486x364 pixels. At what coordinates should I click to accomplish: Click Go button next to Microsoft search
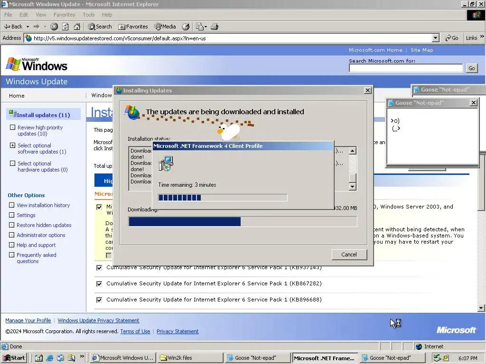pyautogui.click(x=471, y=68)
